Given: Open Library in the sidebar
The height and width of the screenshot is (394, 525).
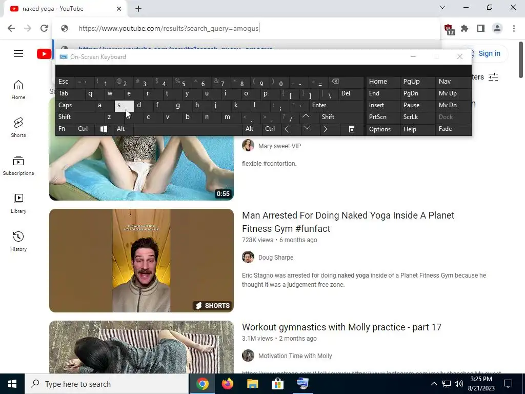Looking at the screenshot, I should [18, 204].
